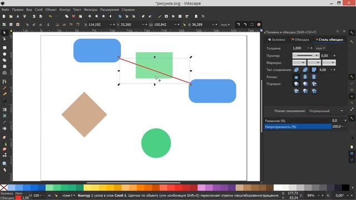Switch to the Обводка tab
Viewport: 356px width, 200px height.
tap(300, 39)
